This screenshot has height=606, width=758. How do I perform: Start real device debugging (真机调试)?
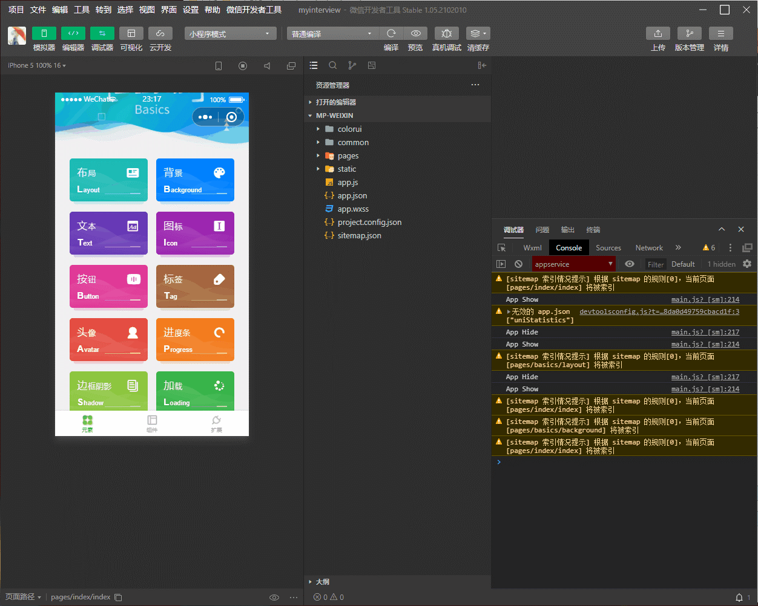[x=447, y=33]
